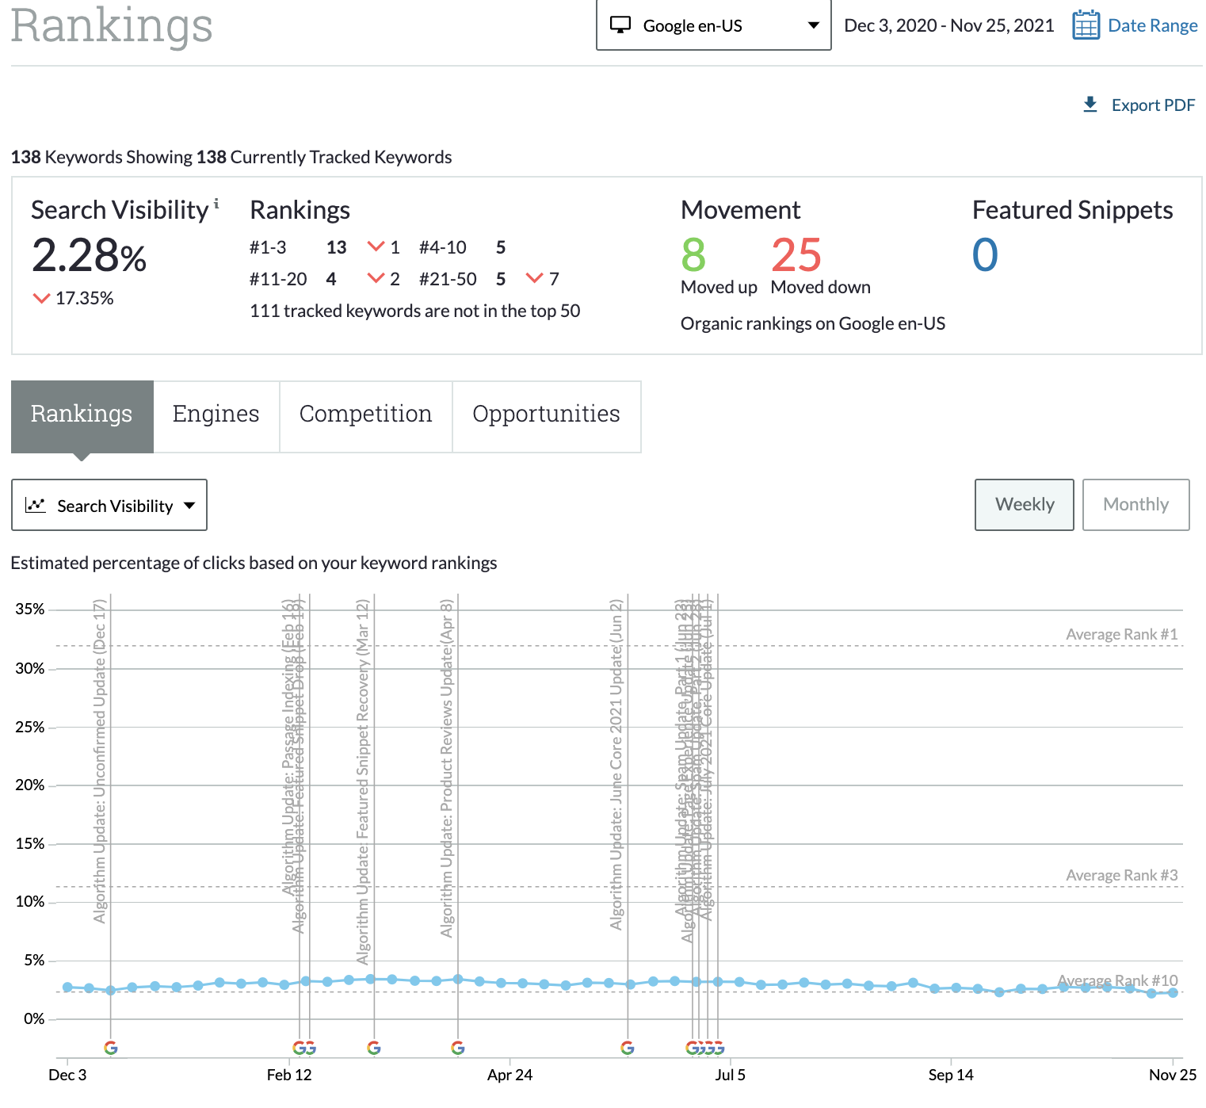Click the download icon for Export PDF
Image resolution: width=1206 pixels, height=1108 pixels.
click(1090, 105)
